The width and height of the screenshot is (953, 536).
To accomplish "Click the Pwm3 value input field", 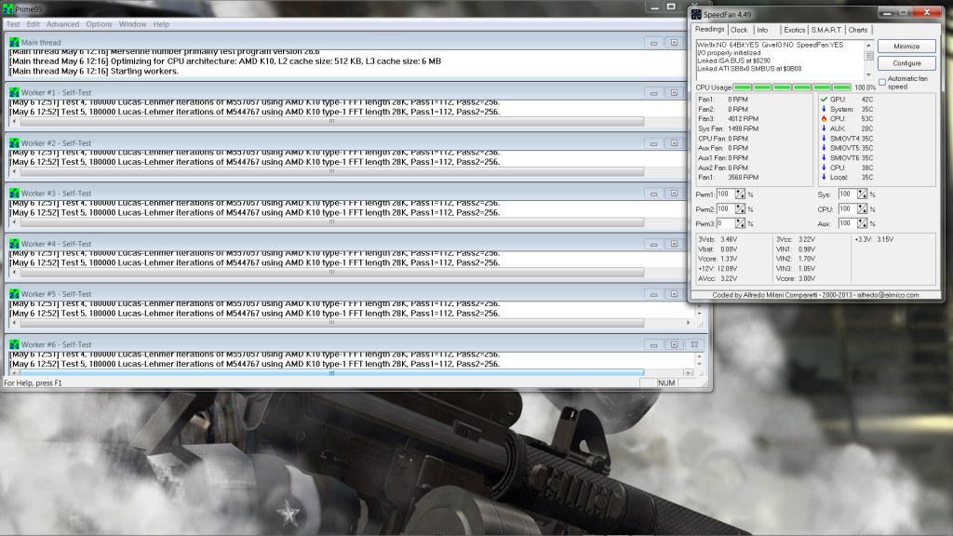I will (x=725, y=224).
